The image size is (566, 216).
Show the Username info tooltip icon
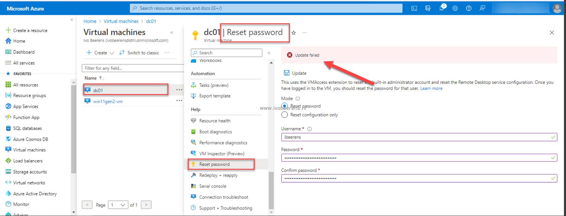pos(309,129)
